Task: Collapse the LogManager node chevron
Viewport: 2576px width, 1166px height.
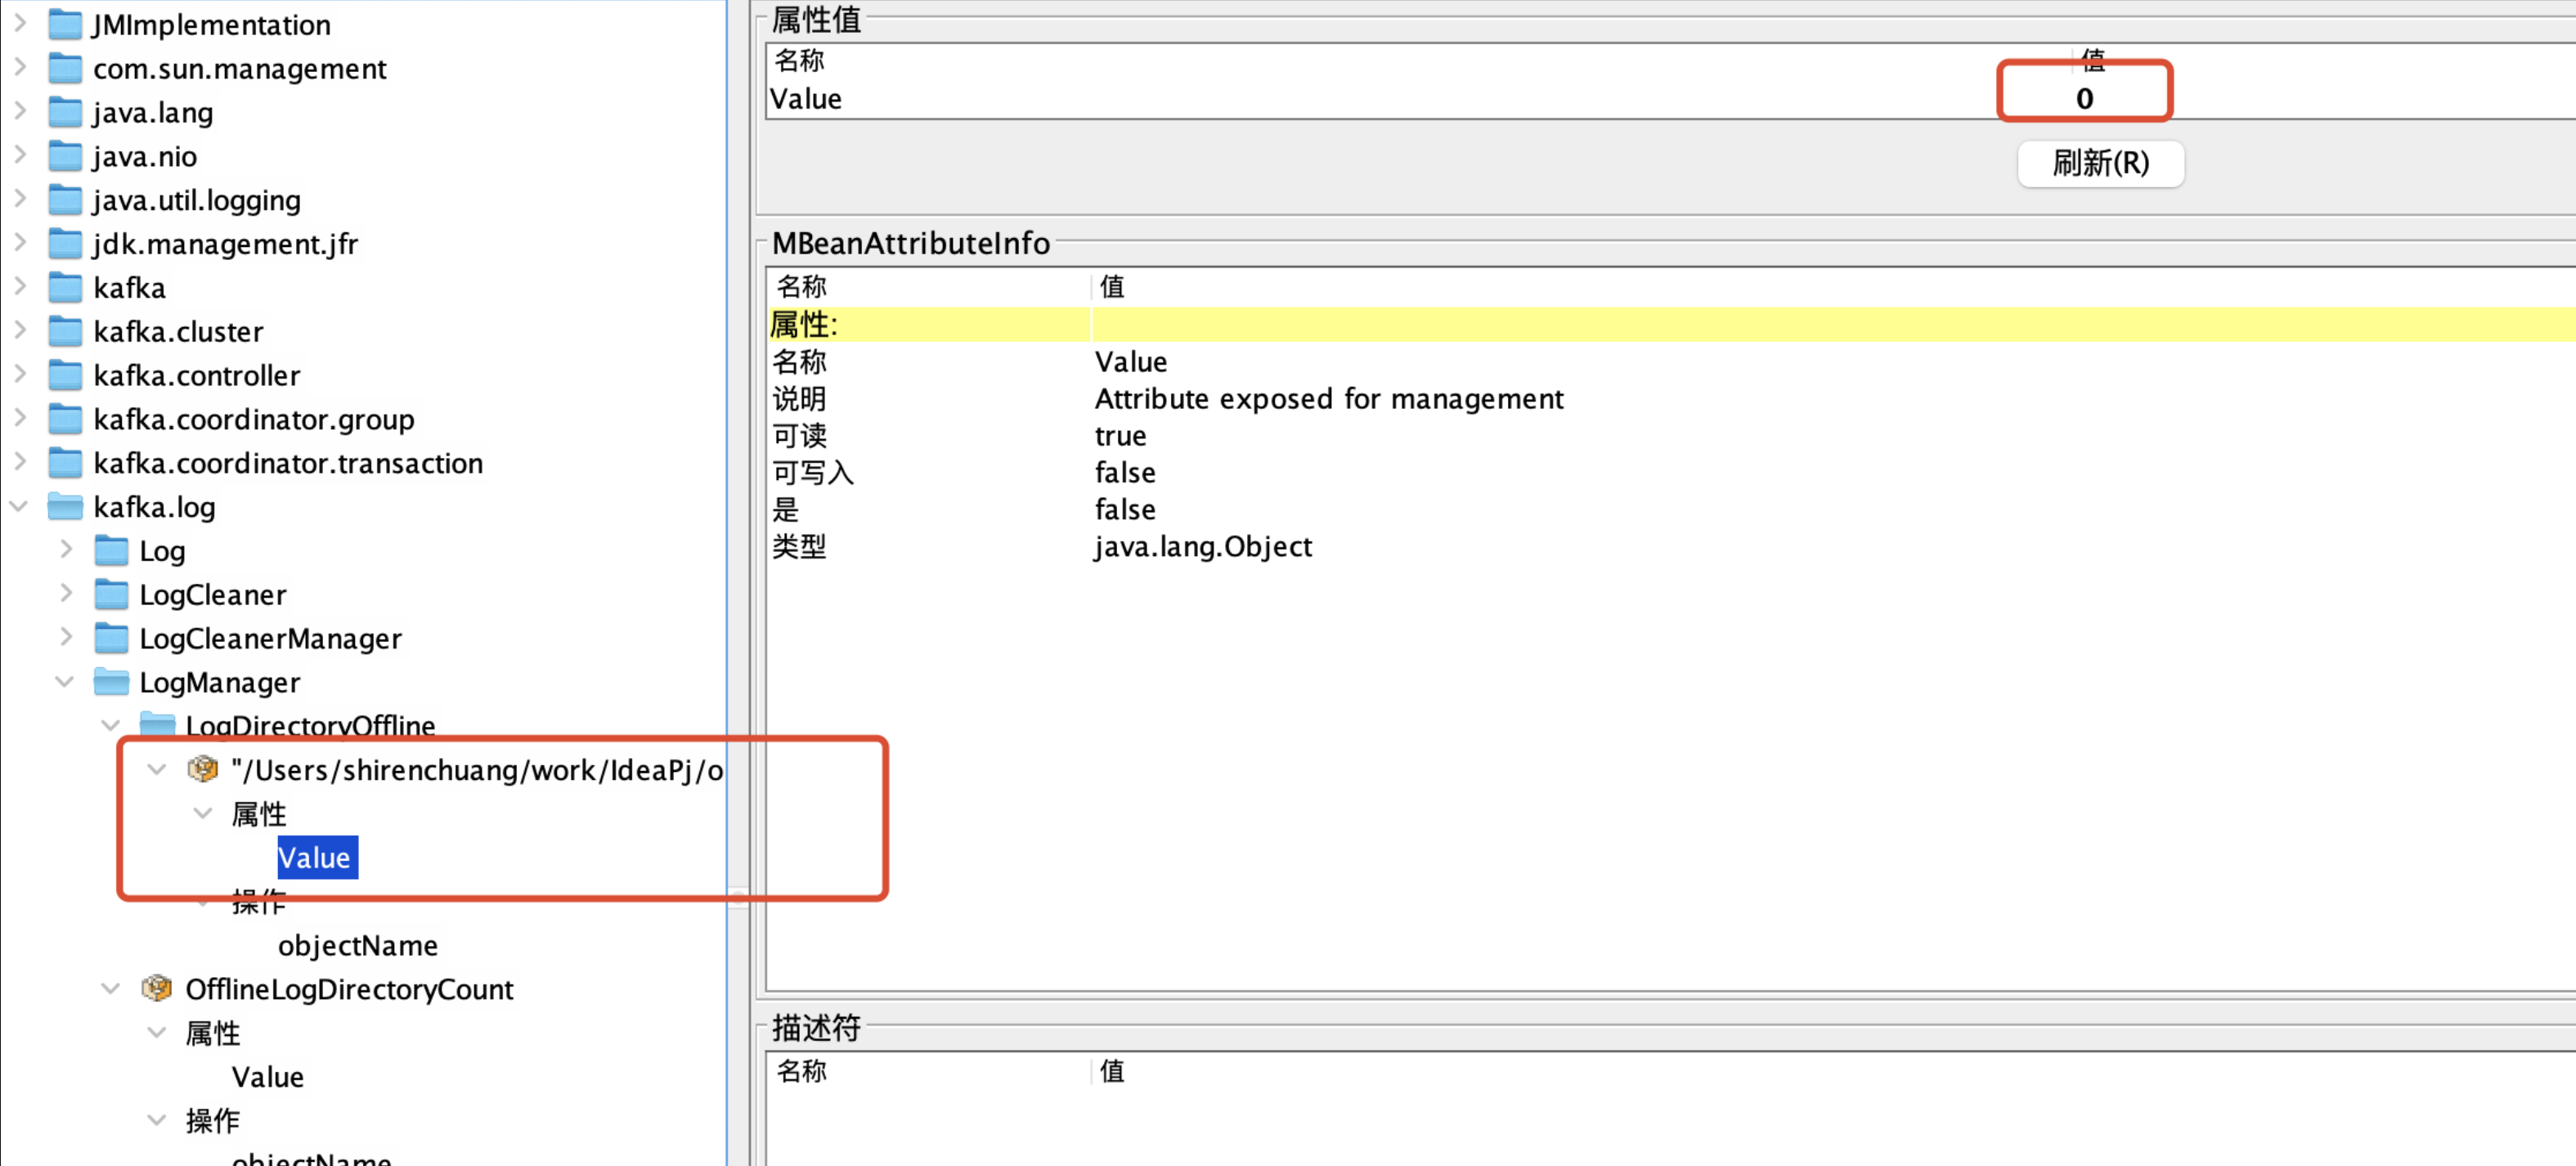Action: (65, 681)
